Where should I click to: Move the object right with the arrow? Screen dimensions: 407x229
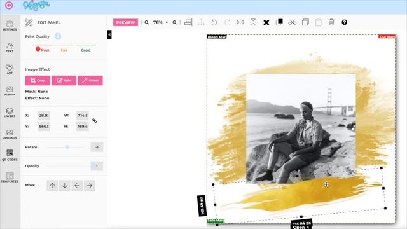[89, 186]
